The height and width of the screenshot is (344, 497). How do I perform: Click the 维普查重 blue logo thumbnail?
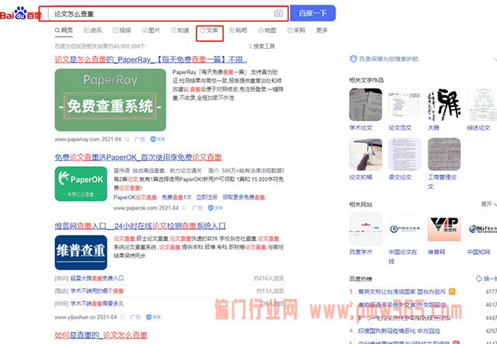pyautogui.click(x=81, y=252)
